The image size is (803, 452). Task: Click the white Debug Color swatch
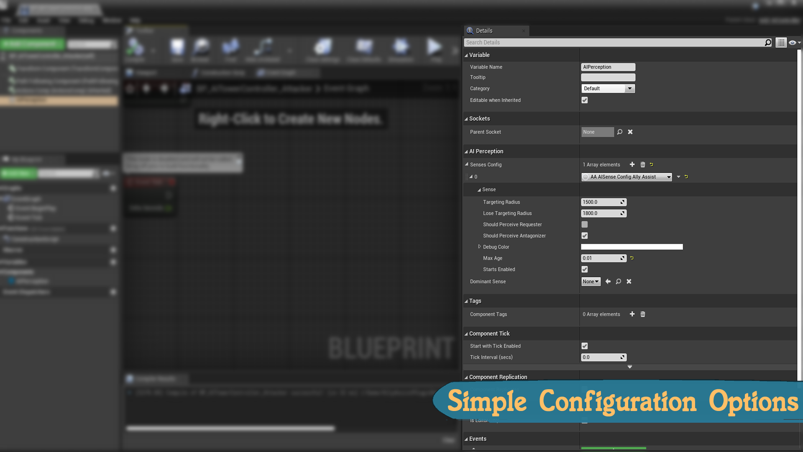pos(632,247)
